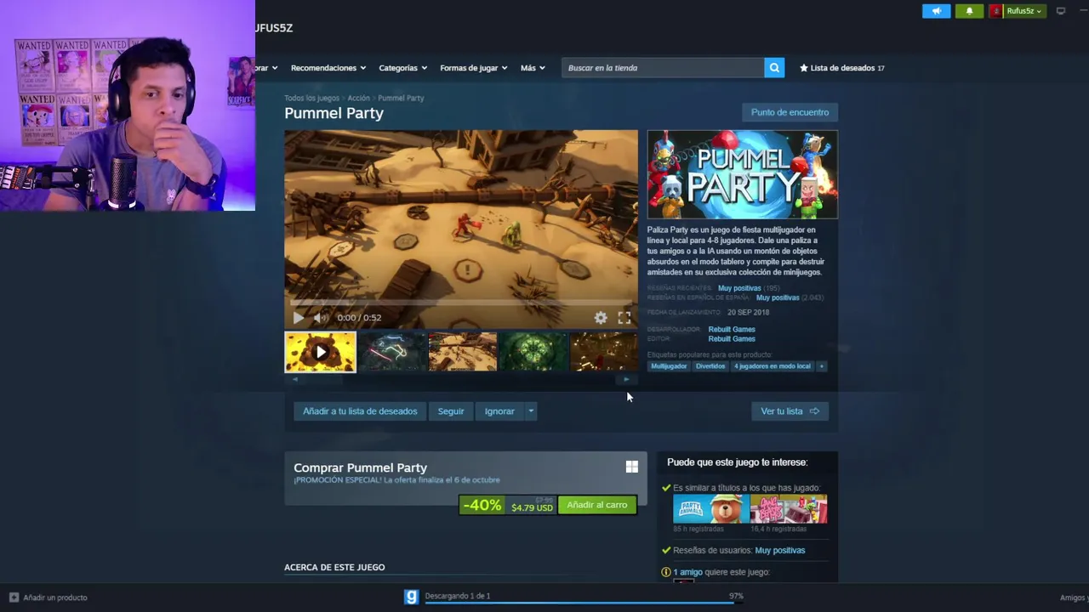Select the third screenshot thumbnail

coord(462,352)
